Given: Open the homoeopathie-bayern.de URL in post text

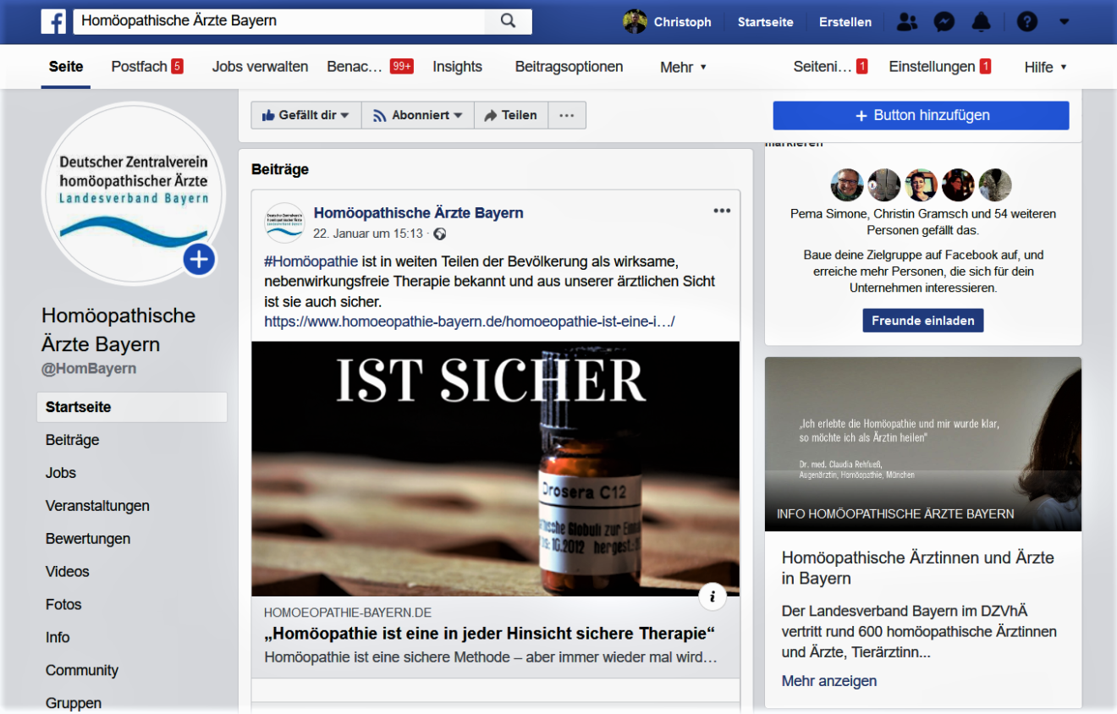Looking at the screenshot, I should pos(469,321).
